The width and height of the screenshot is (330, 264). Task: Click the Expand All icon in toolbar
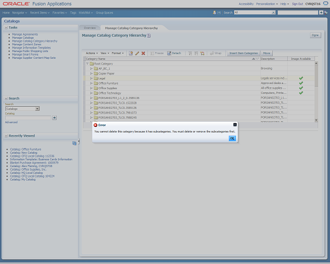tap(190, 53)
